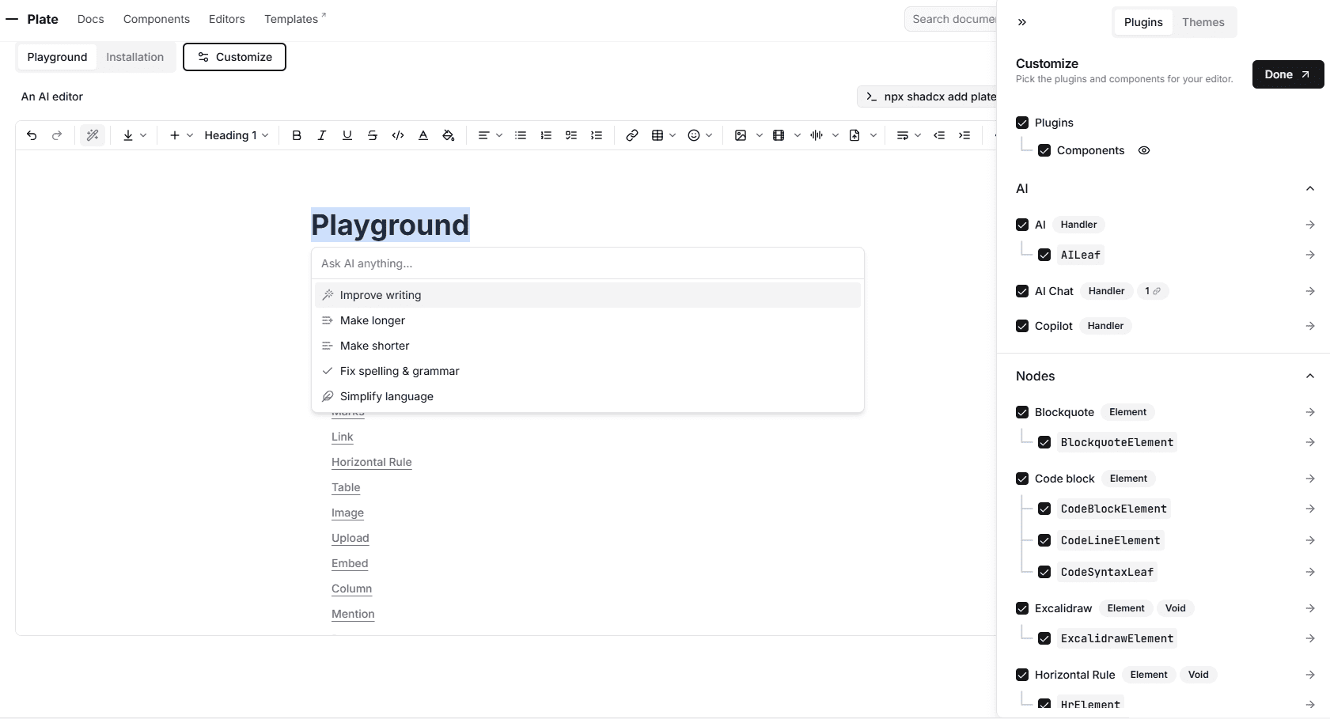Choose Make shorter from AI menu
Image resolution: width=1330 pixels, height=719 pixels.
(x=588, y=346)
